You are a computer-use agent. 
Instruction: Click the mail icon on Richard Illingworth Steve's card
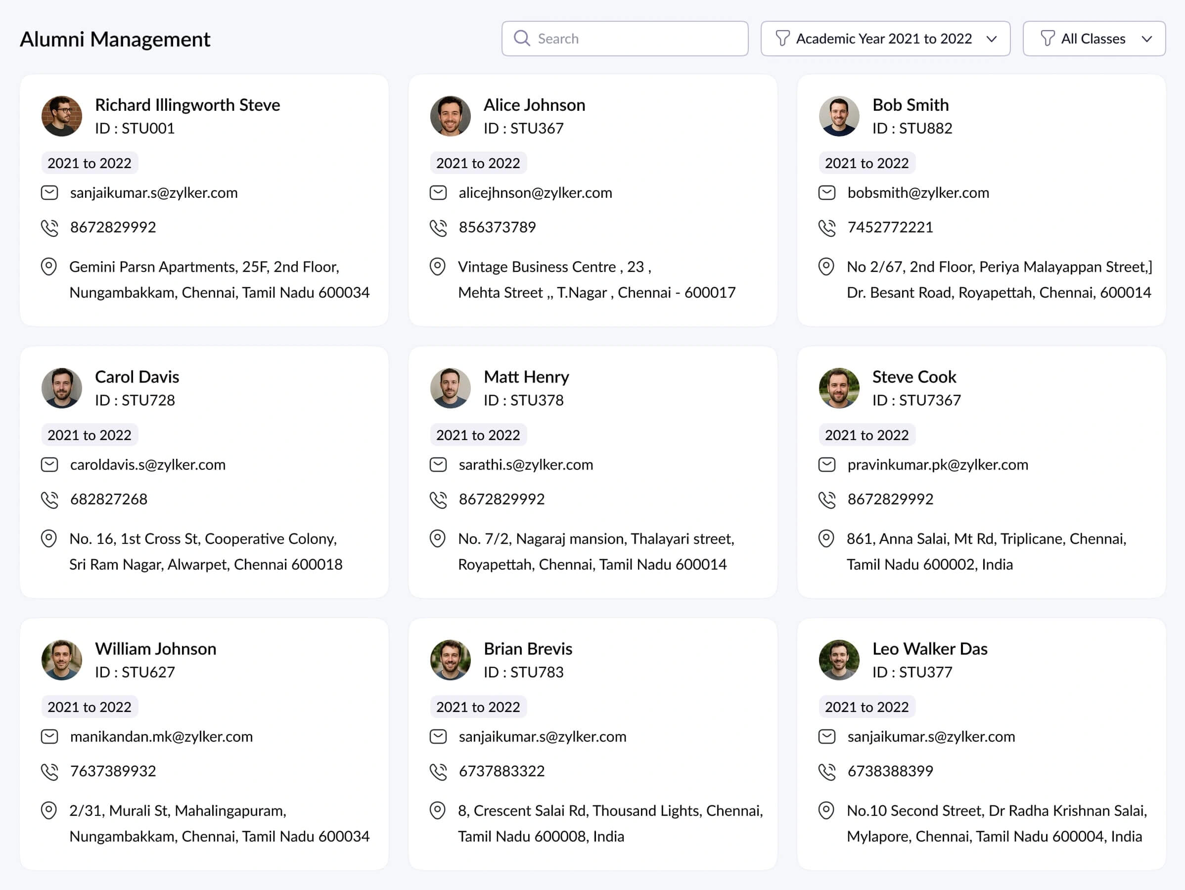pyautogui.click(x=49, y=193)
